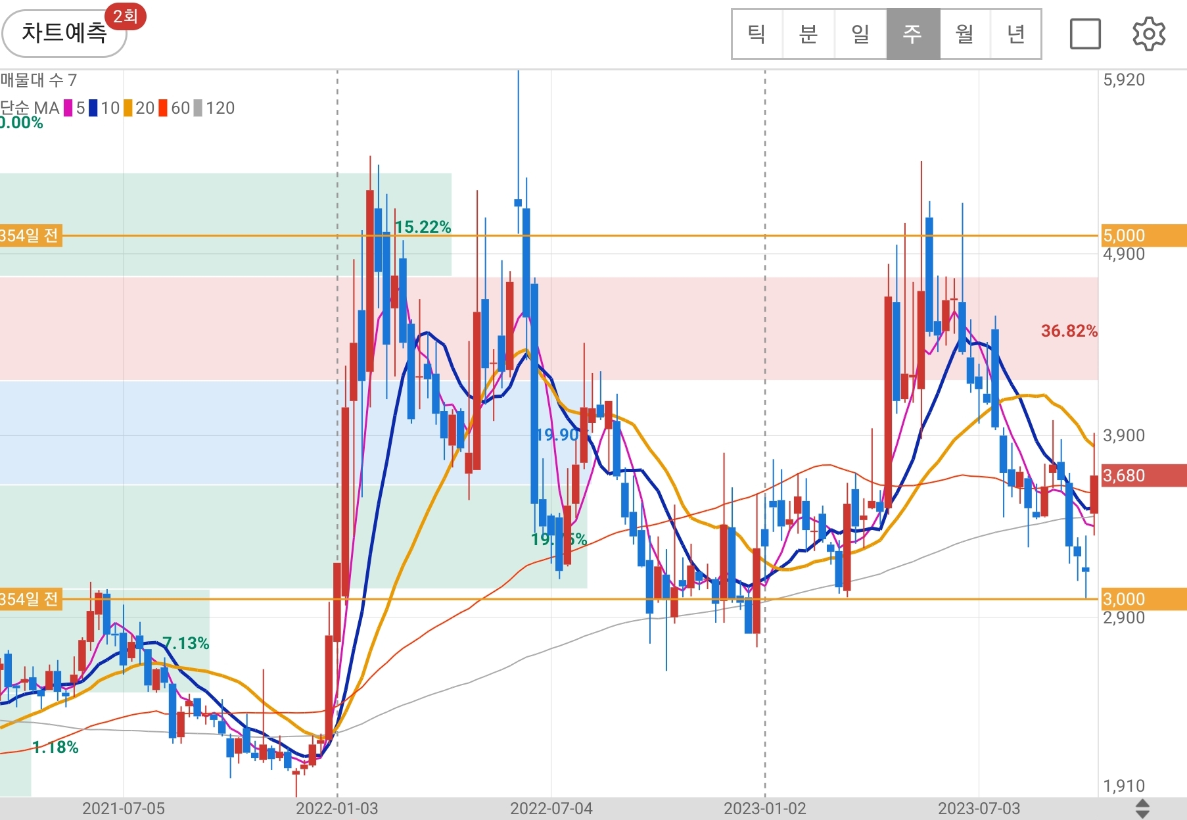1187x820 pixels.
Task: Click the red 3,680 current price tag
Action: pos(1144,475)
